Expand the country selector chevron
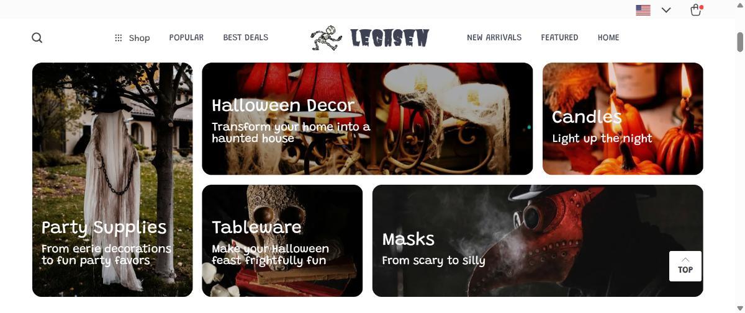This screenshot has width=745, height=313. (666, 10)
